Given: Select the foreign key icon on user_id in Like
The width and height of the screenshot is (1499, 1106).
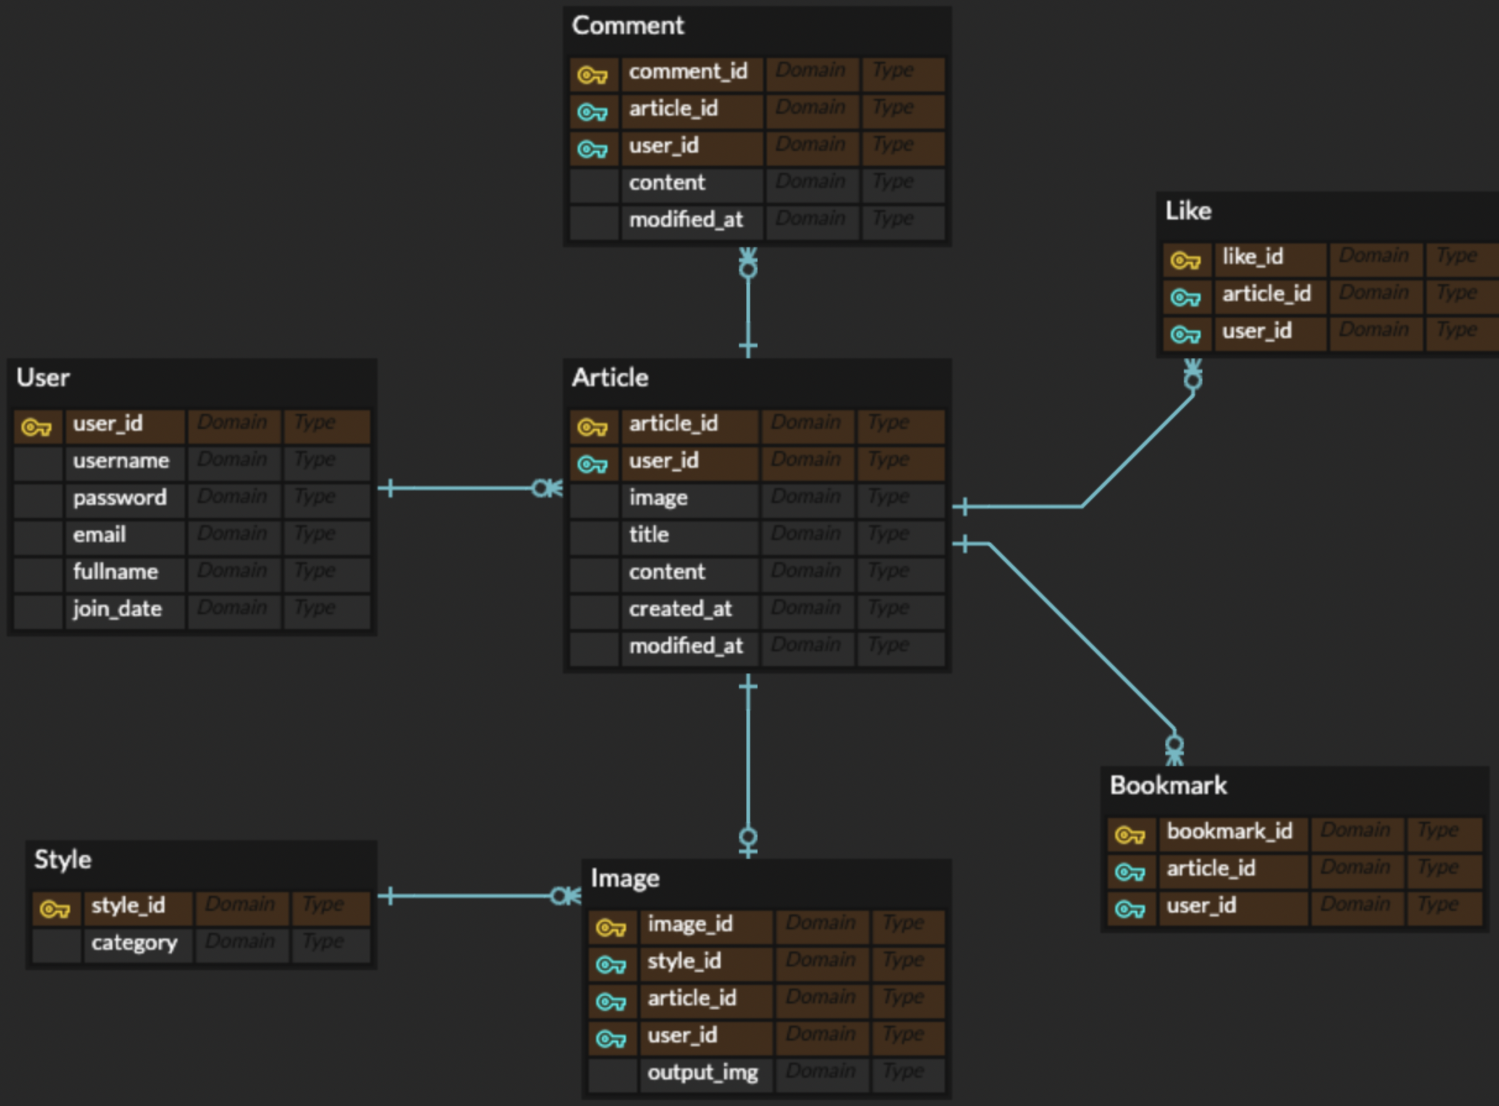Looking at the screenshot, I should click(x=1188, y=334).
